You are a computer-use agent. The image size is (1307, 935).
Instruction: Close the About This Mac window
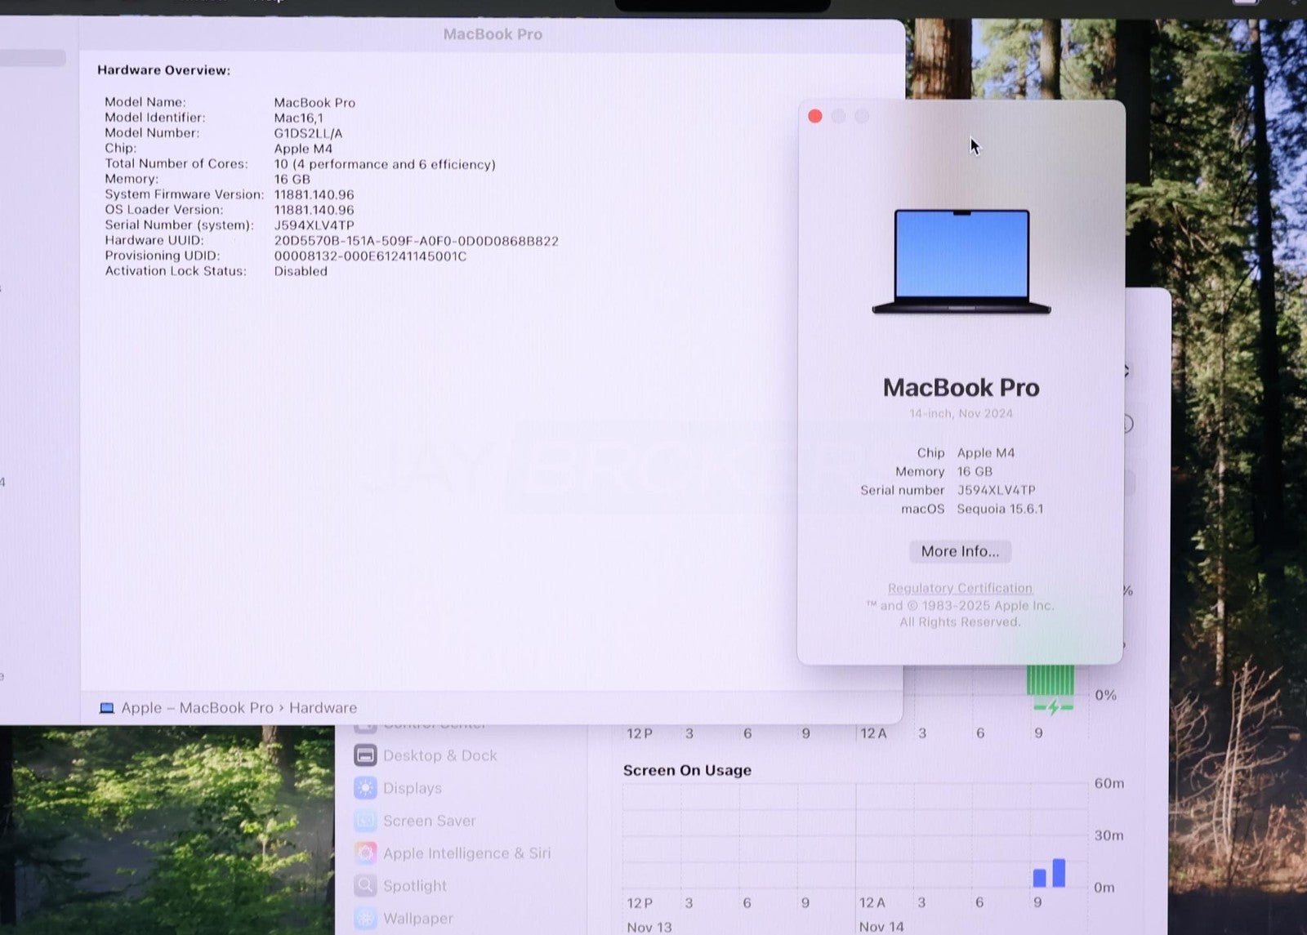(x=814, y=117)
